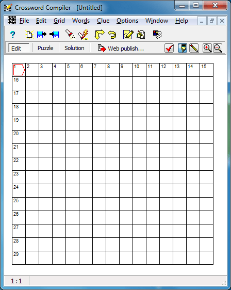Click the picture export icon
This screenshot has height=290, width=231.
coord(157,35)
